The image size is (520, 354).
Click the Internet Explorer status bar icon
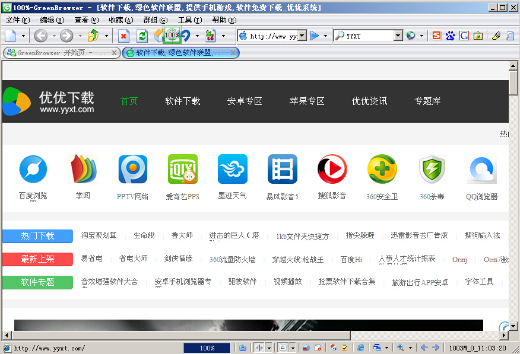tap(360, 347)
